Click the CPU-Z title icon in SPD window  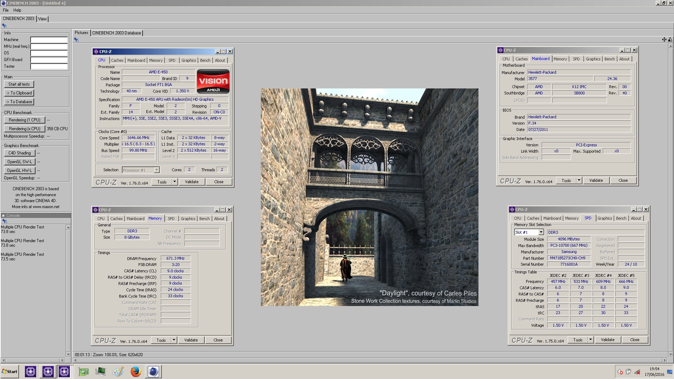coord(512,210)
